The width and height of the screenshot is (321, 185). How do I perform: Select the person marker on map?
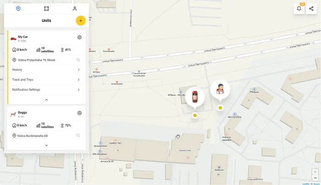(220, 90)
